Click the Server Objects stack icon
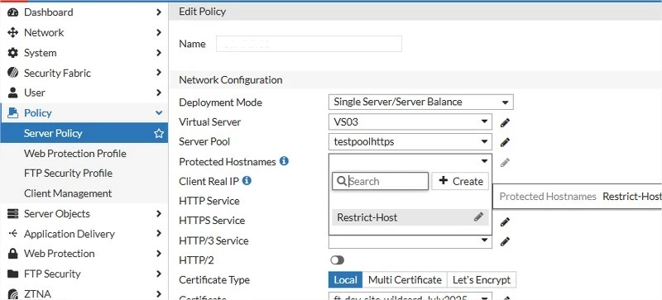The image size is (662, 300). pos(13,213)
